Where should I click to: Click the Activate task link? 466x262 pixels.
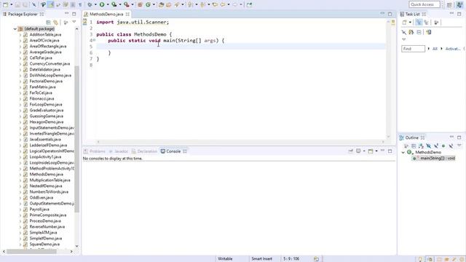coord(453,49)
